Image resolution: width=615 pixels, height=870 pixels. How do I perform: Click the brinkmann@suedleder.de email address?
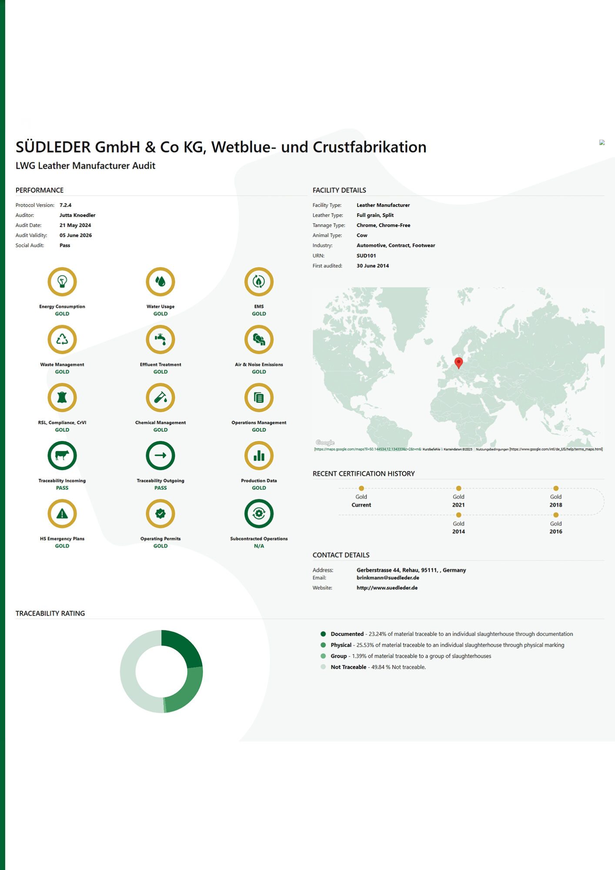(388, 578)
